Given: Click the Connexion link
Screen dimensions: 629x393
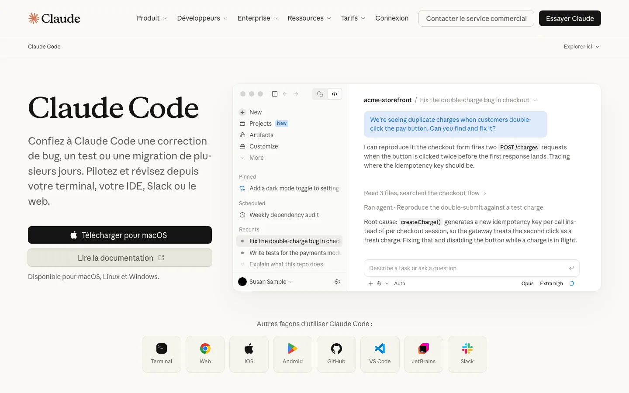Looking at the screenshot, I should point(392,18).
